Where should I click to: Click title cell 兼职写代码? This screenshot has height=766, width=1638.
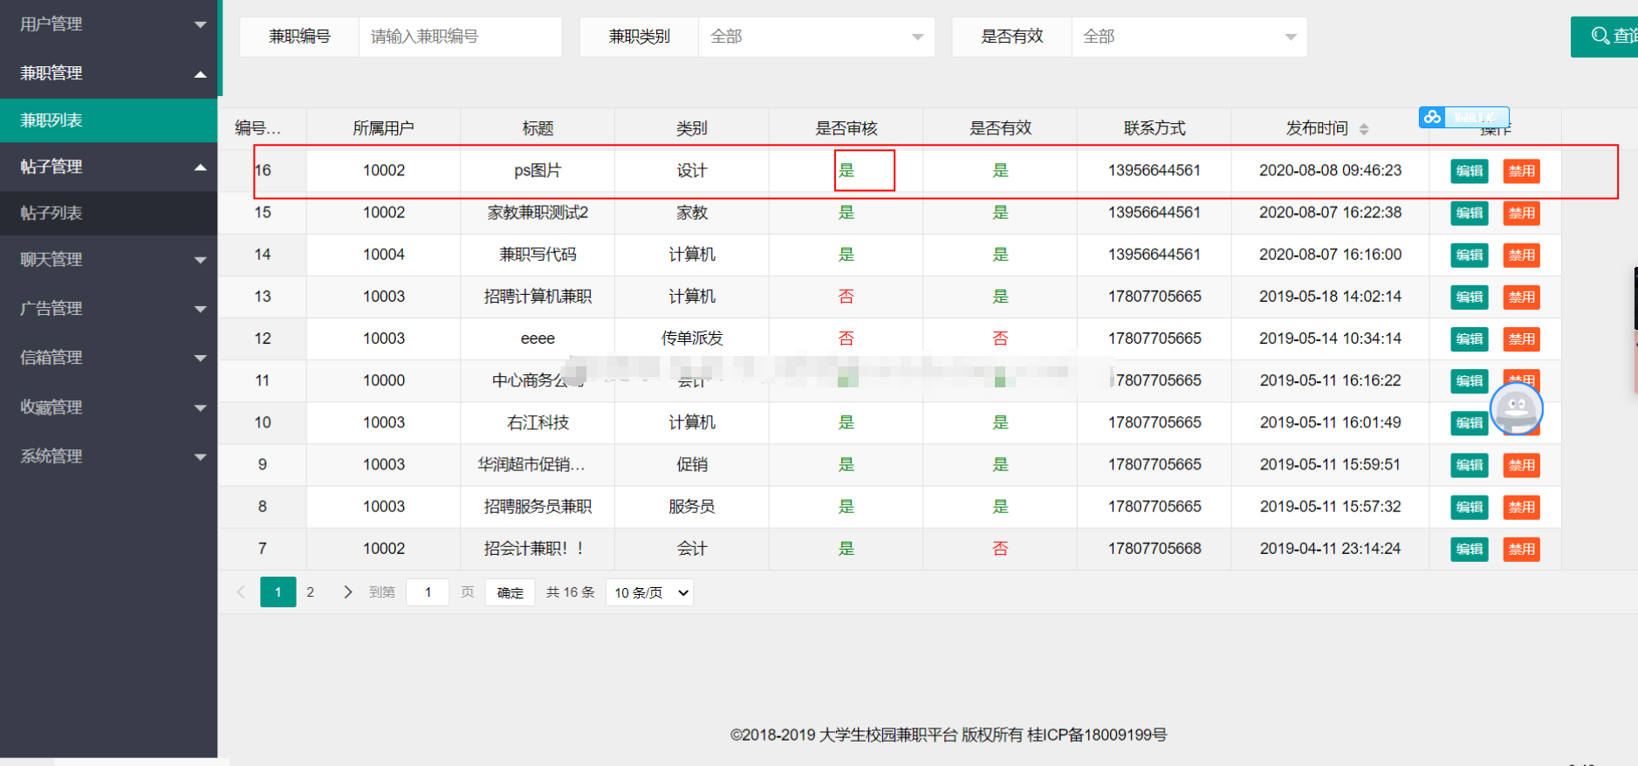pyautogui.click(x=538, y=254)
